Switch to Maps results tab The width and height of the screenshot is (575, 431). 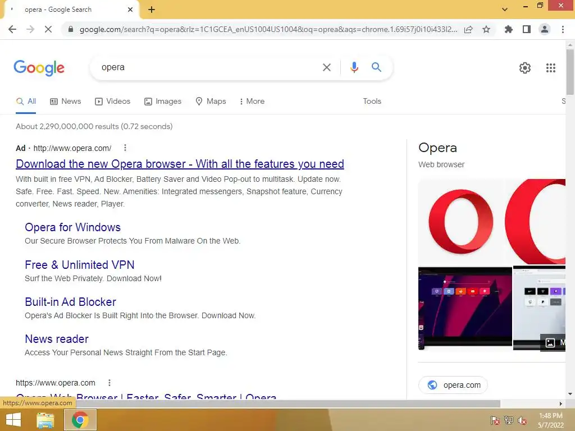click(x=211, y=102)
